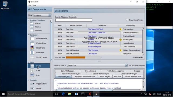Open the OscarDataParser.java tab
Screen dimensions: 173x97
coord(101,74)
